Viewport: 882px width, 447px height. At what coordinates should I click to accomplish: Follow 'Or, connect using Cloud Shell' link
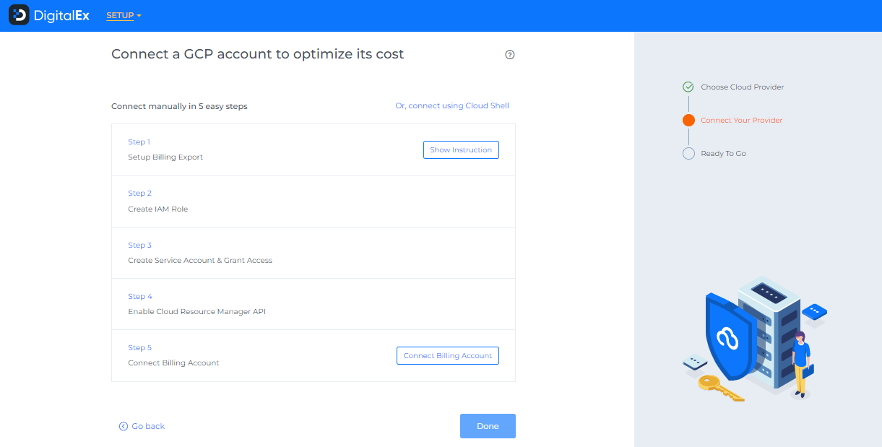click(x=452, y=106)
